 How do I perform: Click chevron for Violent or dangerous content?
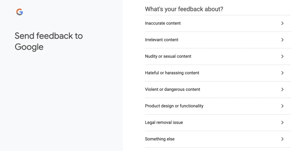point(282,90)
